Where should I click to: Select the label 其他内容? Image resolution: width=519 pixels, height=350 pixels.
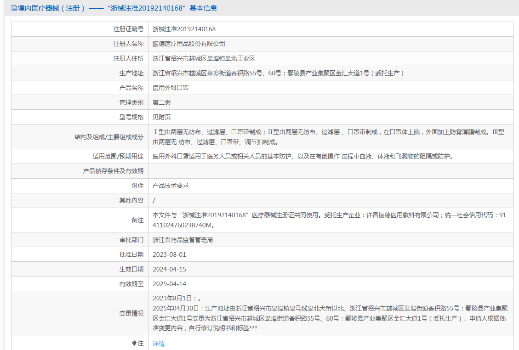point(131,200)
